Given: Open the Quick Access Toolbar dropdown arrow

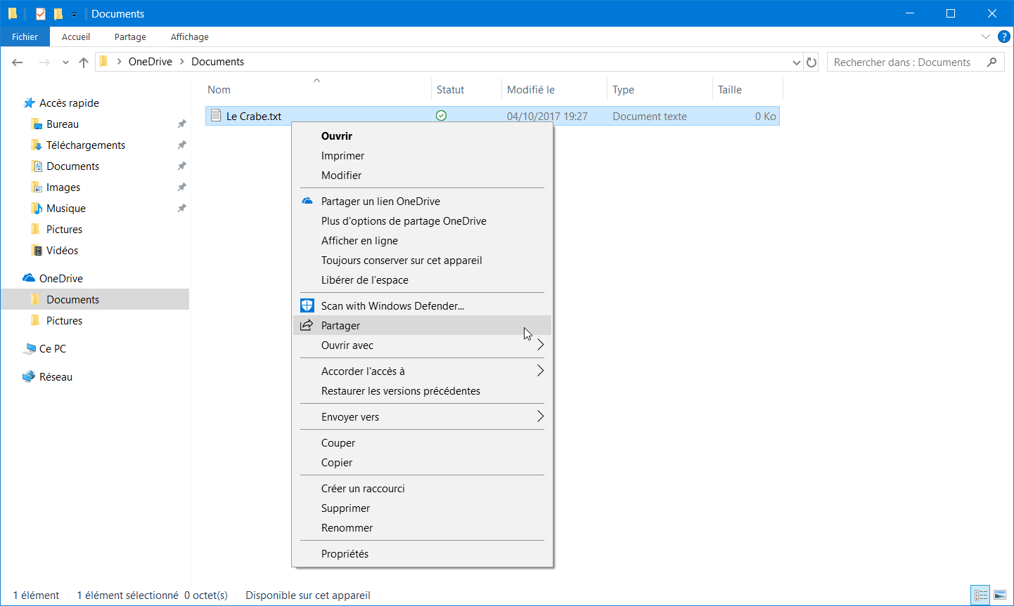Looking at the screenshot, I should 74,14.
